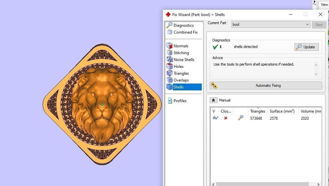Click the magnifier icon in shell row
Image resolution: width=329 pixels, height=186 pixels.
[x=241, y=118]
